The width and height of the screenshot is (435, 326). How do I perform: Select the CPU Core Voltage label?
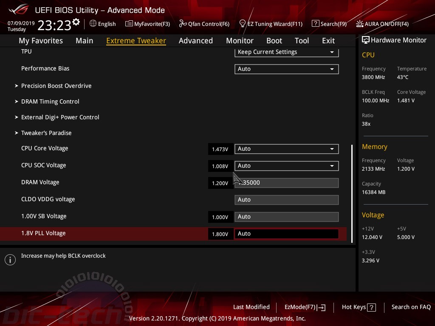[x=45, y=148]
